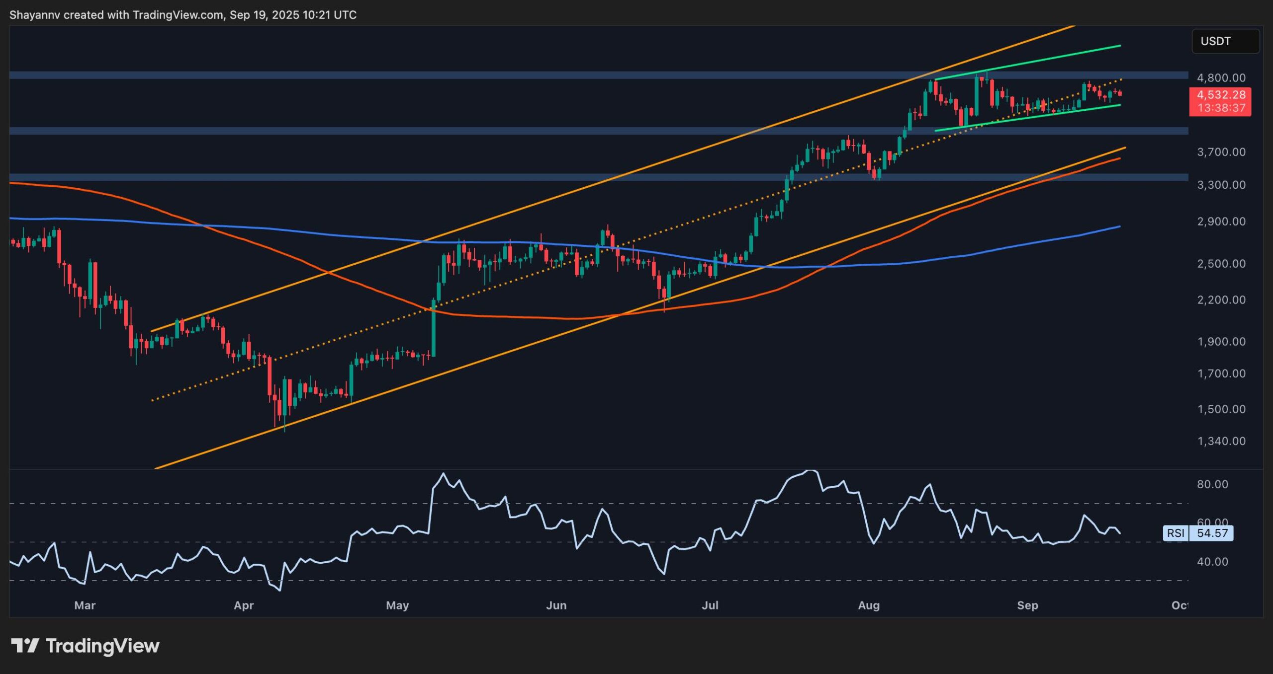This screenshot has width=1273, height=674.
Task: Select the May label on the time axis
Action: pos(398,605)
